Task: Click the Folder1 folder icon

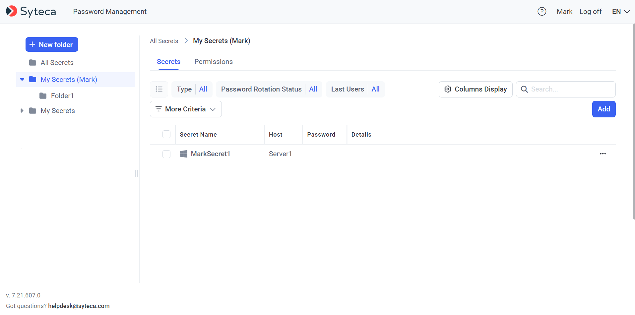Action: 43,96
